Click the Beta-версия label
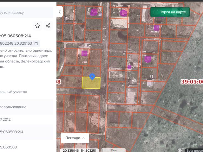This screenshot has width=203, height=152. (194, 150)
